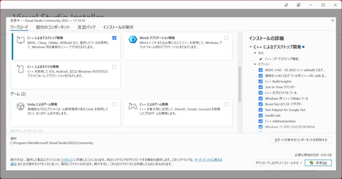Enable the WinUI application development checkbox
The height and width of the screenshot is (179, 342).
[x=226, y=38]
